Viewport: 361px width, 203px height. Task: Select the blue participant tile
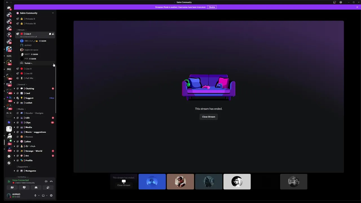coord(152,182)
